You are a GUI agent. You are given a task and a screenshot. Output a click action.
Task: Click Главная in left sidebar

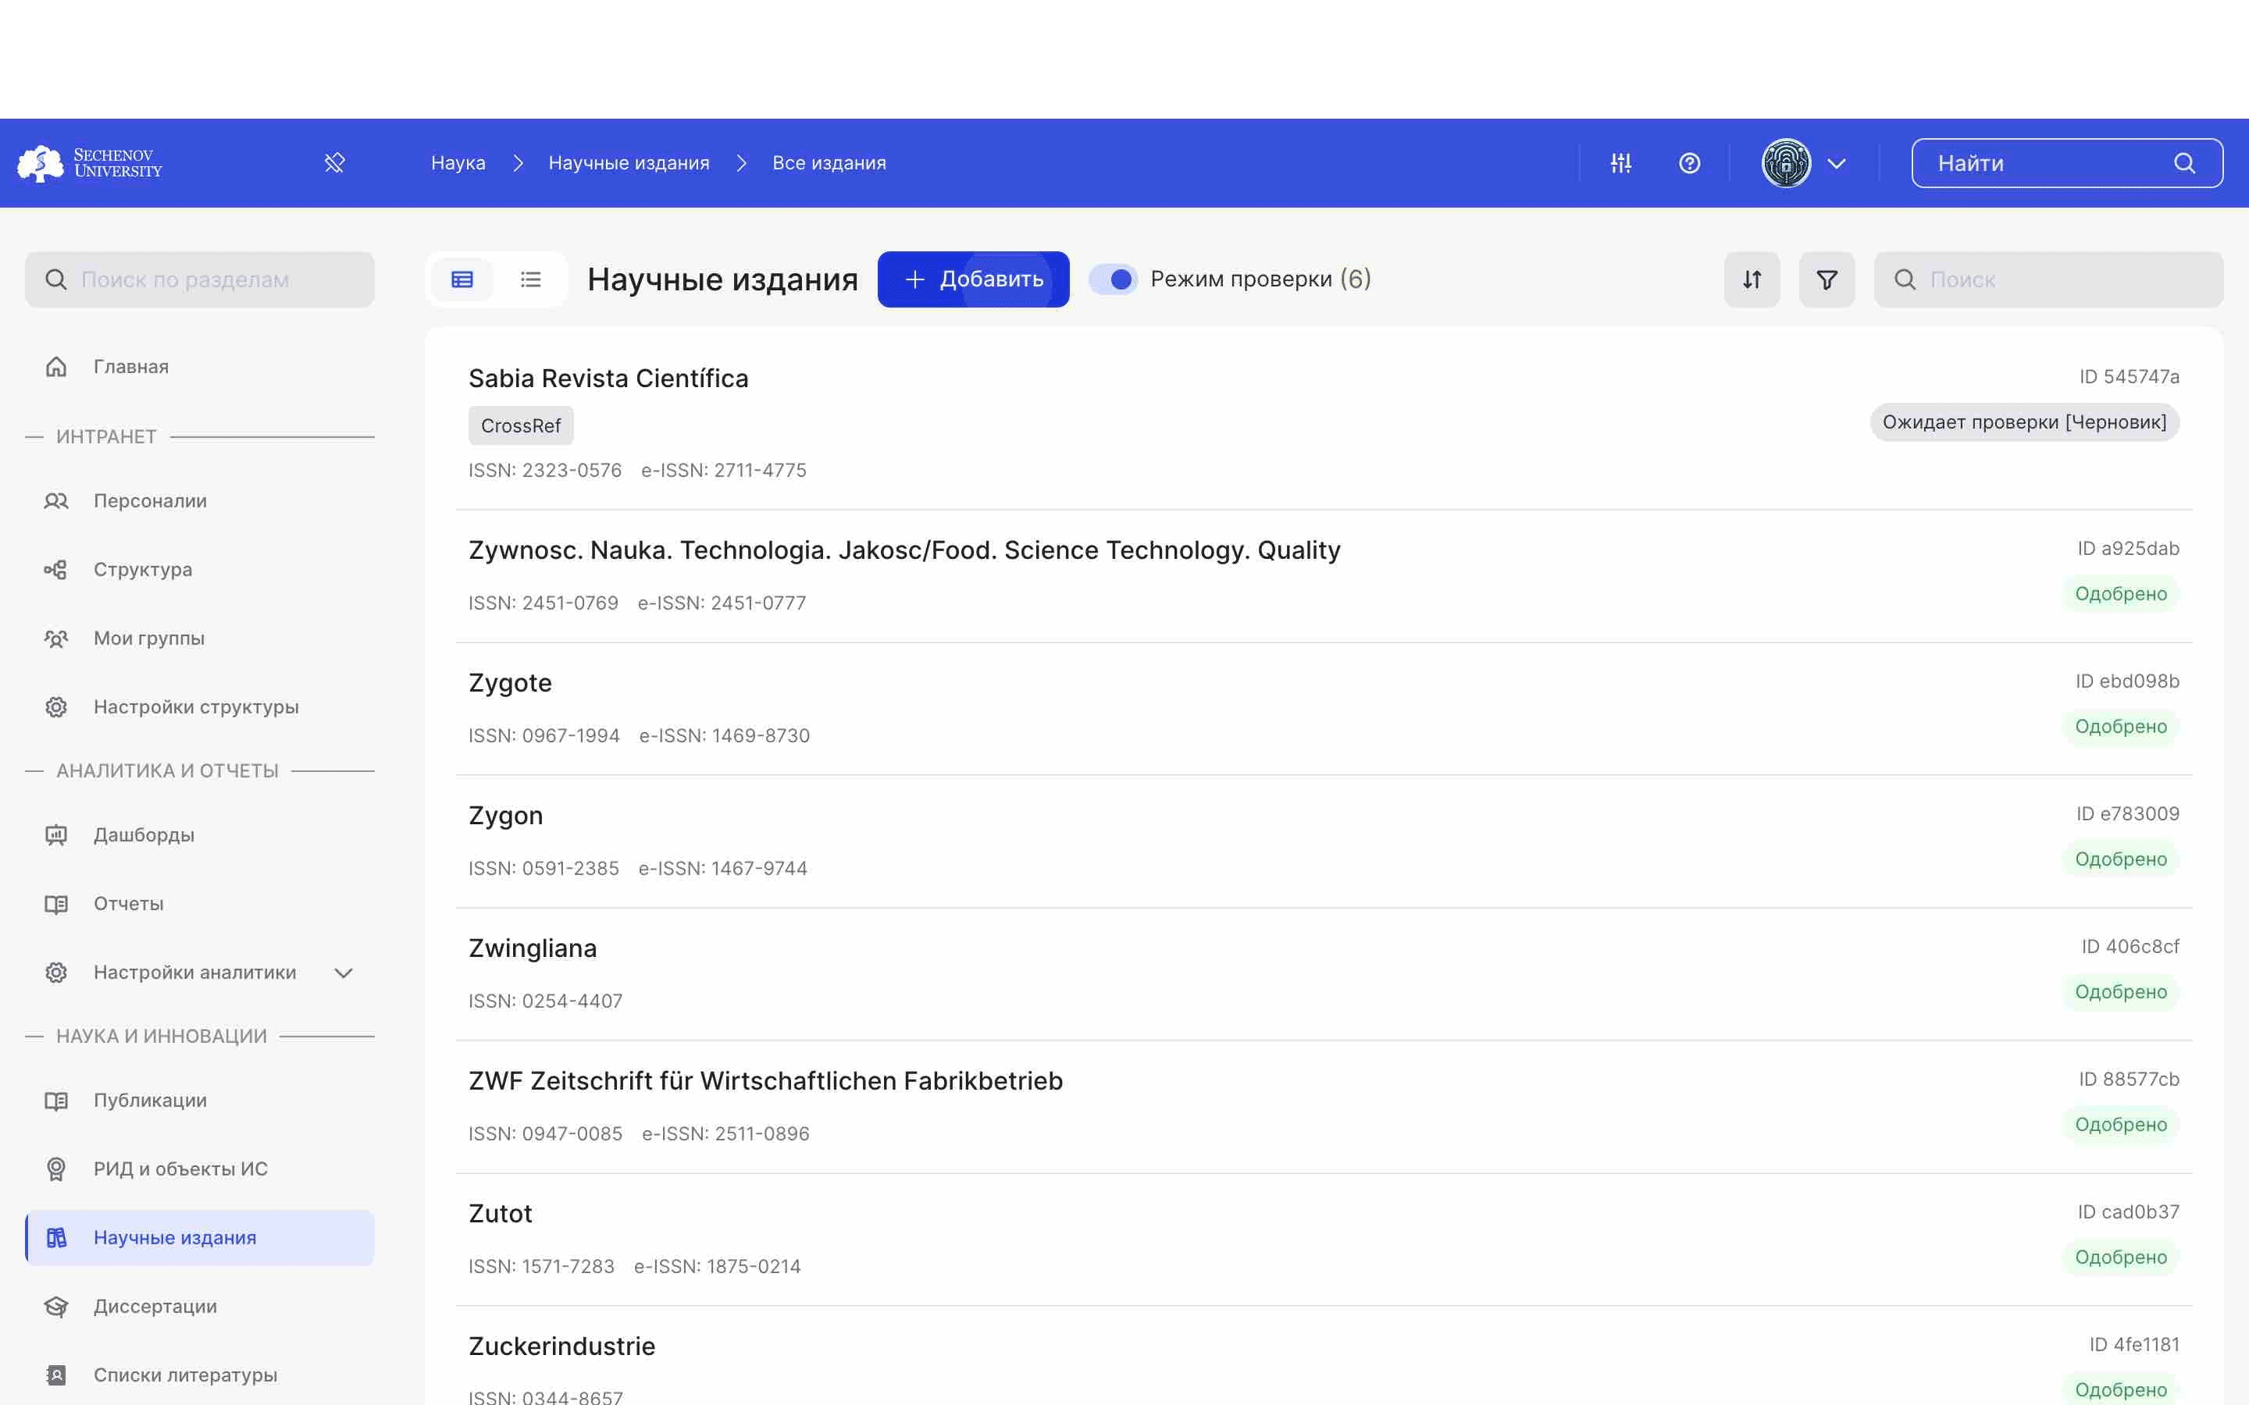click(x=131, y=366)
